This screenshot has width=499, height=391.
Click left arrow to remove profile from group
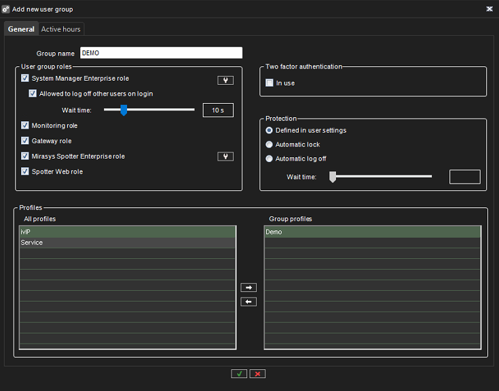click(248, 302)
